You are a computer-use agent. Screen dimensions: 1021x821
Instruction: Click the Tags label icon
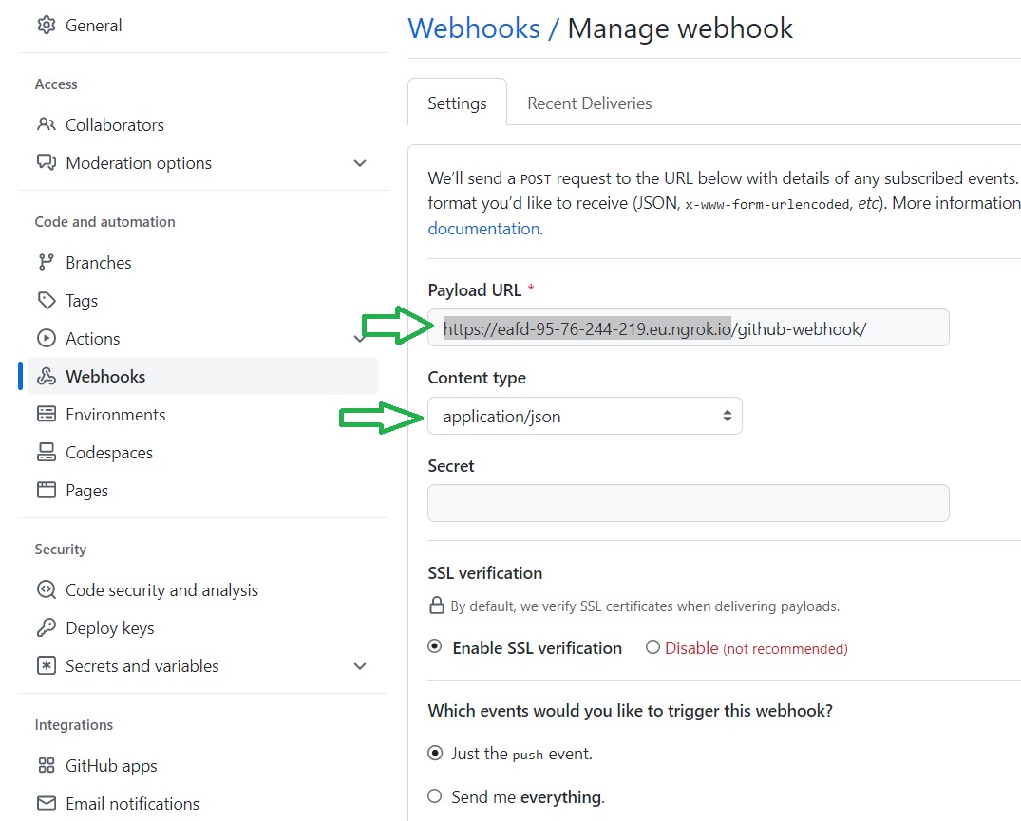click(x=46, y=301)
